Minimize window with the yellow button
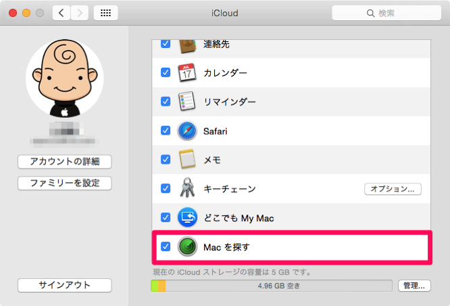 tap(26, 13)
